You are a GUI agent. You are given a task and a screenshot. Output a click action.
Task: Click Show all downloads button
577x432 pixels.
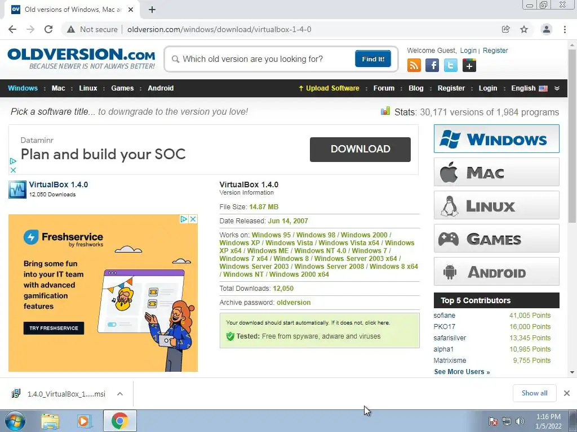[x=534, y=393]
